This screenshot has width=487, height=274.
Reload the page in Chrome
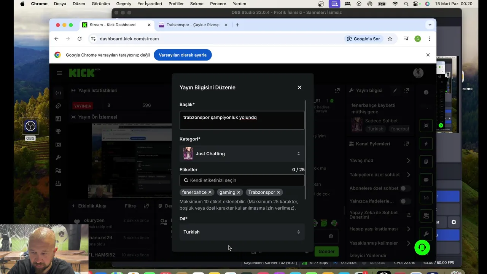point(79,39)
